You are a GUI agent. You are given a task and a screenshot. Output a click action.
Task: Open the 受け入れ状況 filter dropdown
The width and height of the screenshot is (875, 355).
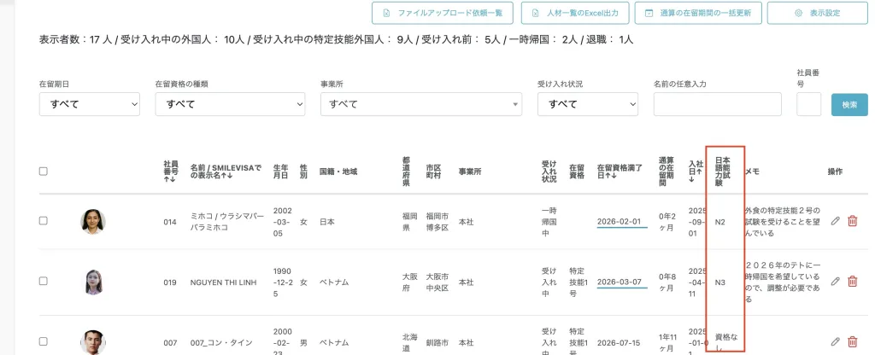587,104
